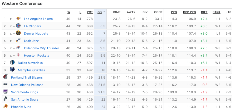The width and height of the screenshot is (235, 110).
Task: Sort standings by STRK column header
Action: [x=216, y=12]
